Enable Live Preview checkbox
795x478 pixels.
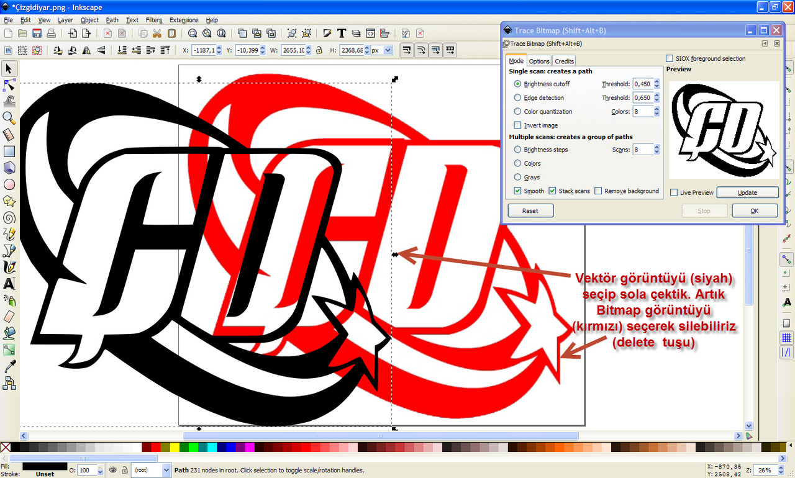point(675,193)
